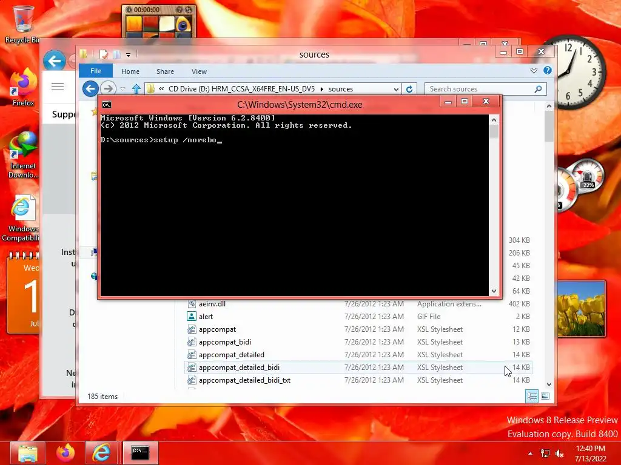The image size is (621, 465).
Task: Select the appcompat_detailed_bidi file
Action: [358, 367]
